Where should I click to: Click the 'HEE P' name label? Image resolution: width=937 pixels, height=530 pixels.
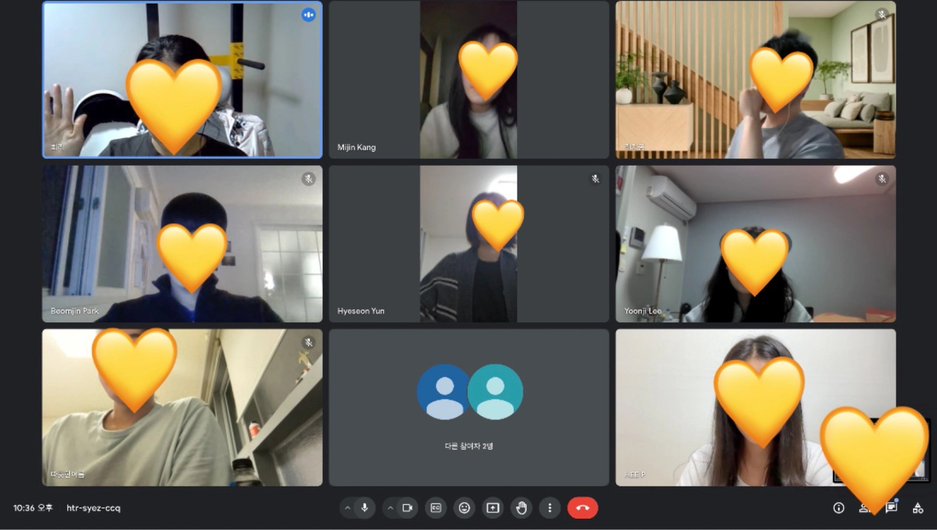coord(635,474)
